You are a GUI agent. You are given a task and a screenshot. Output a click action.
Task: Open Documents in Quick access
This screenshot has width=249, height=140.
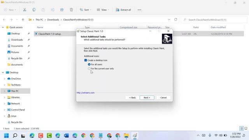click(17, 46)
